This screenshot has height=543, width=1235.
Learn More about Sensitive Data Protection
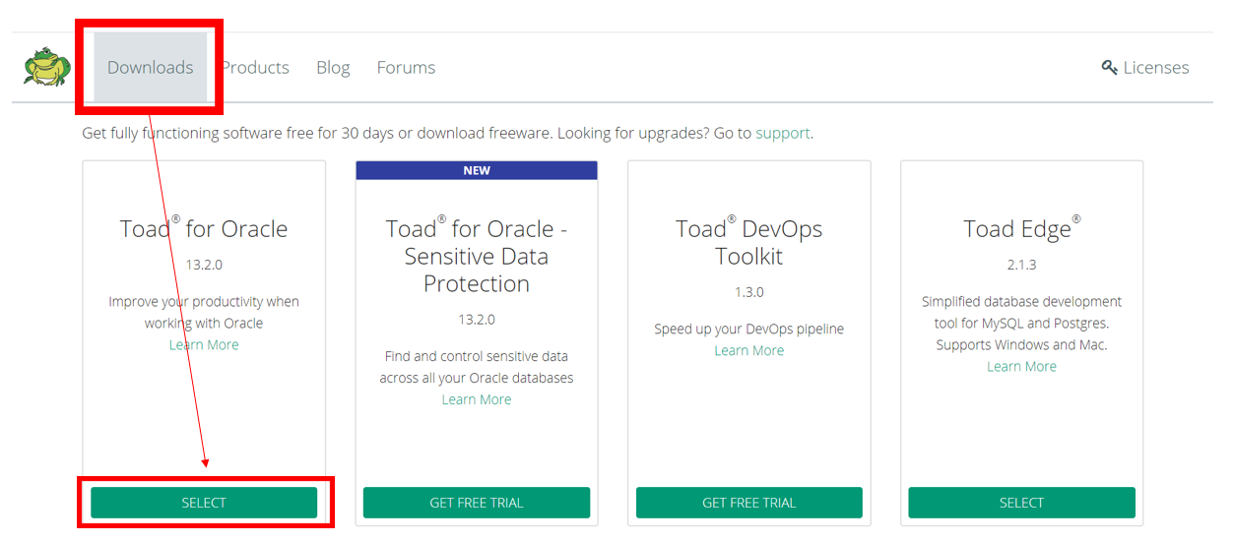point(477,399)
